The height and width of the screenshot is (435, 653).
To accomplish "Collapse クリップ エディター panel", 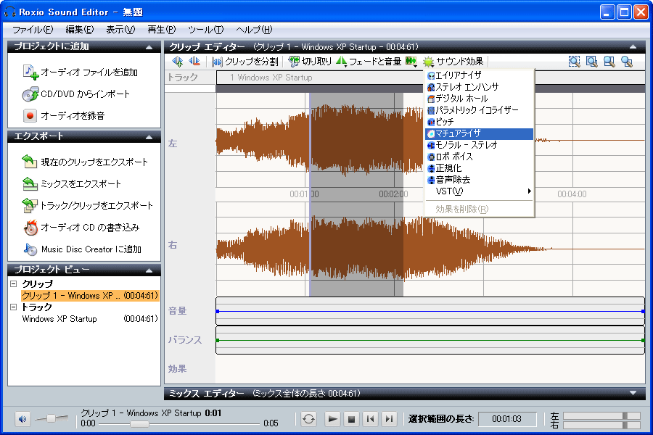I will click(633, 47).
